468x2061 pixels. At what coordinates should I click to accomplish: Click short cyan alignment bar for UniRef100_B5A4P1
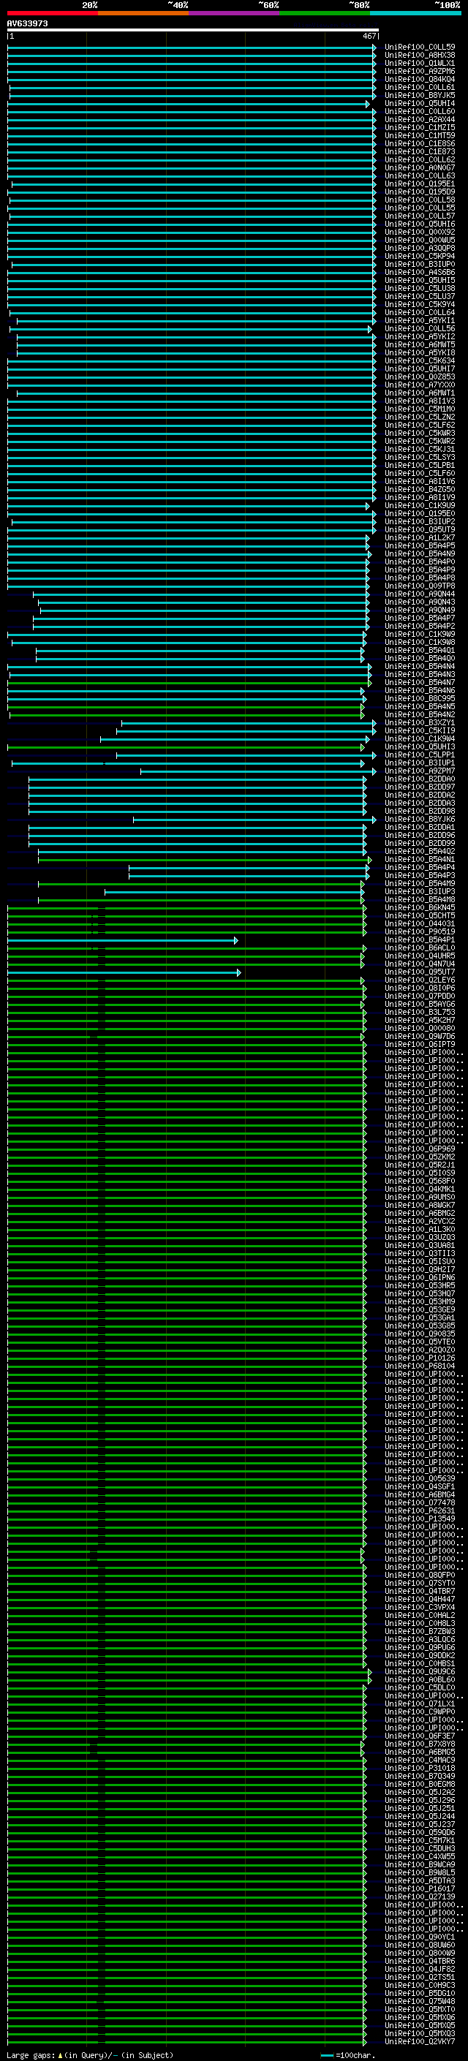click(x=122, y=941)
